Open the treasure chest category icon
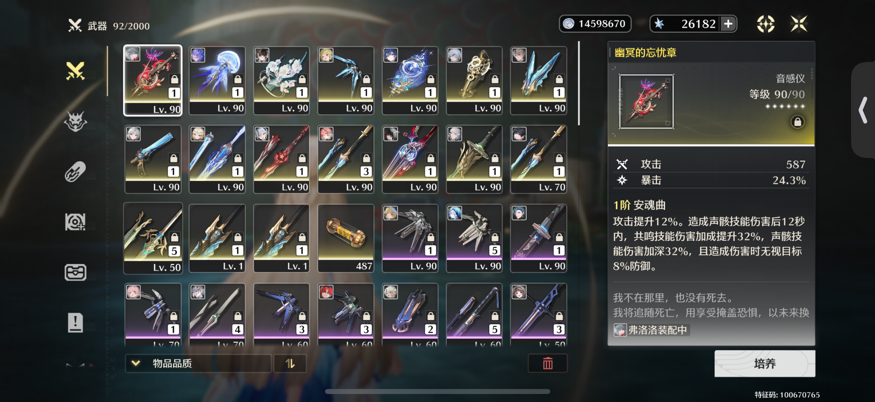The width and height of the screenshot is (875, 402). [x=75, y=272]
